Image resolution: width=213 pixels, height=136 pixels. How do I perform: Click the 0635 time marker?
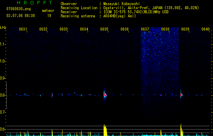[104, 29]
